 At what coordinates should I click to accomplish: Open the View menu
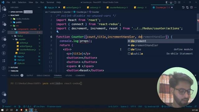(x=31, y=2)
